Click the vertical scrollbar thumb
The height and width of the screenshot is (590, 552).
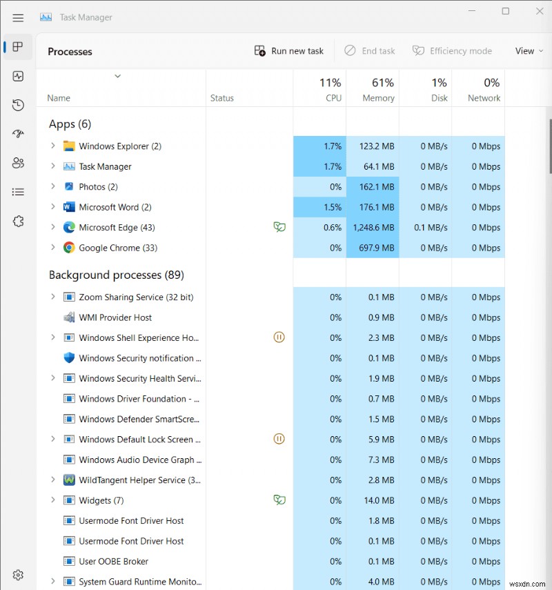(551, 147)
